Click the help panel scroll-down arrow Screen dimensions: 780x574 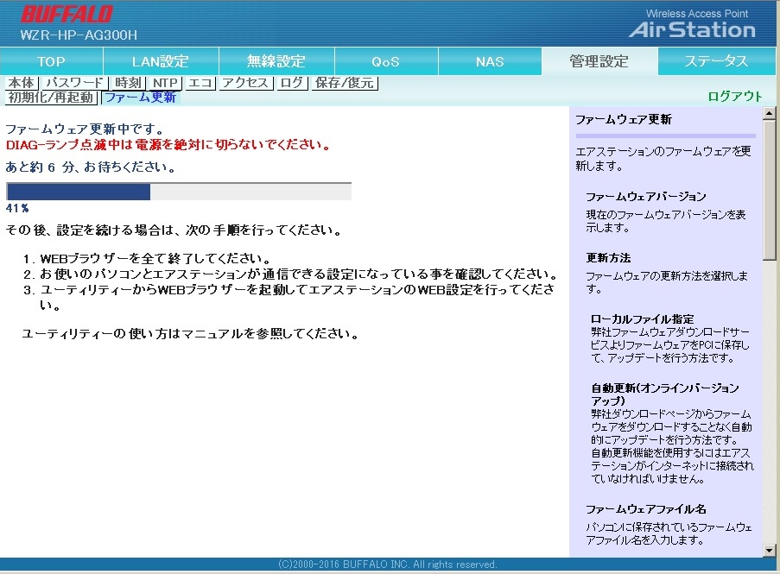(769, 550)
